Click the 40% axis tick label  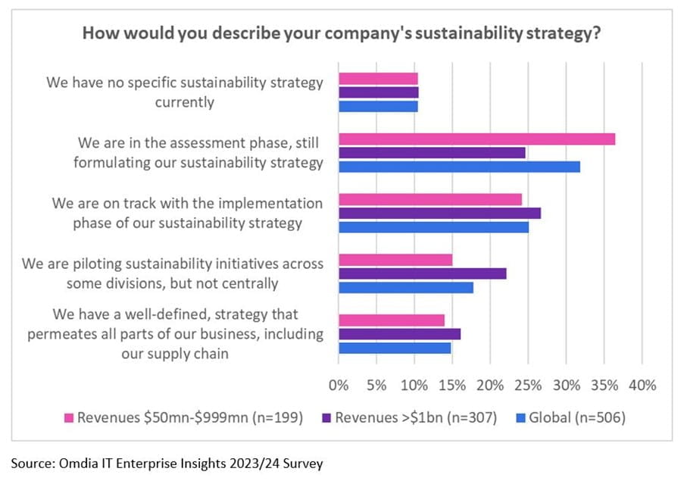pos(642,385)
